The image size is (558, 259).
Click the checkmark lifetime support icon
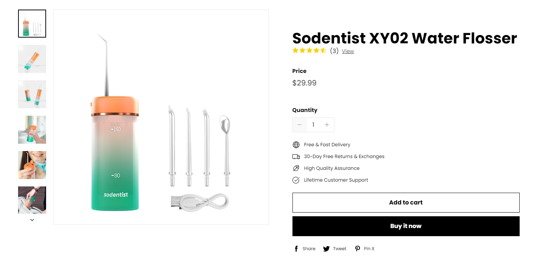296,180
